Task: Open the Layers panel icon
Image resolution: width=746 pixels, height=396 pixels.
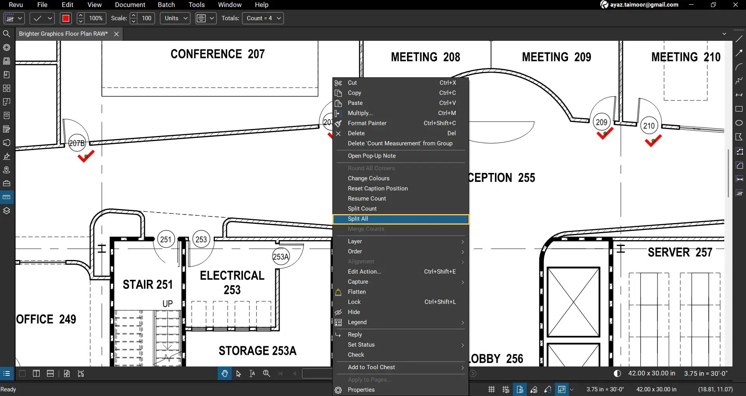Action: 7,210
